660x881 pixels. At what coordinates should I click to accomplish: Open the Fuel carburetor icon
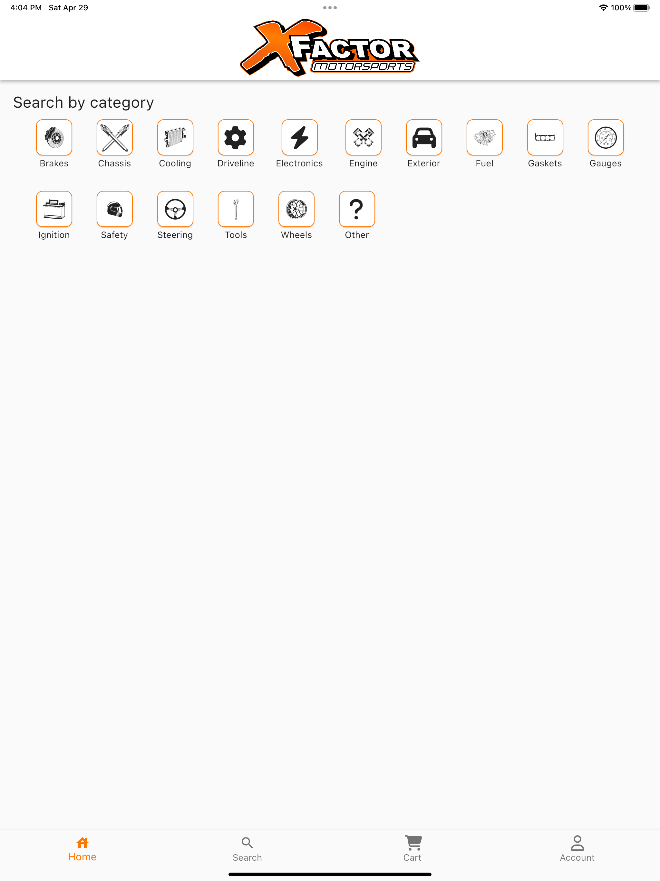click(x=484, y=137)
